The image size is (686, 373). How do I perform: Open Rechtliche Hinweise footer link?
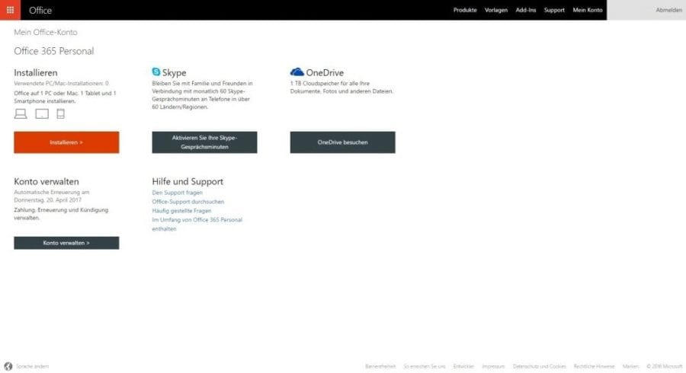click(594, 366)
